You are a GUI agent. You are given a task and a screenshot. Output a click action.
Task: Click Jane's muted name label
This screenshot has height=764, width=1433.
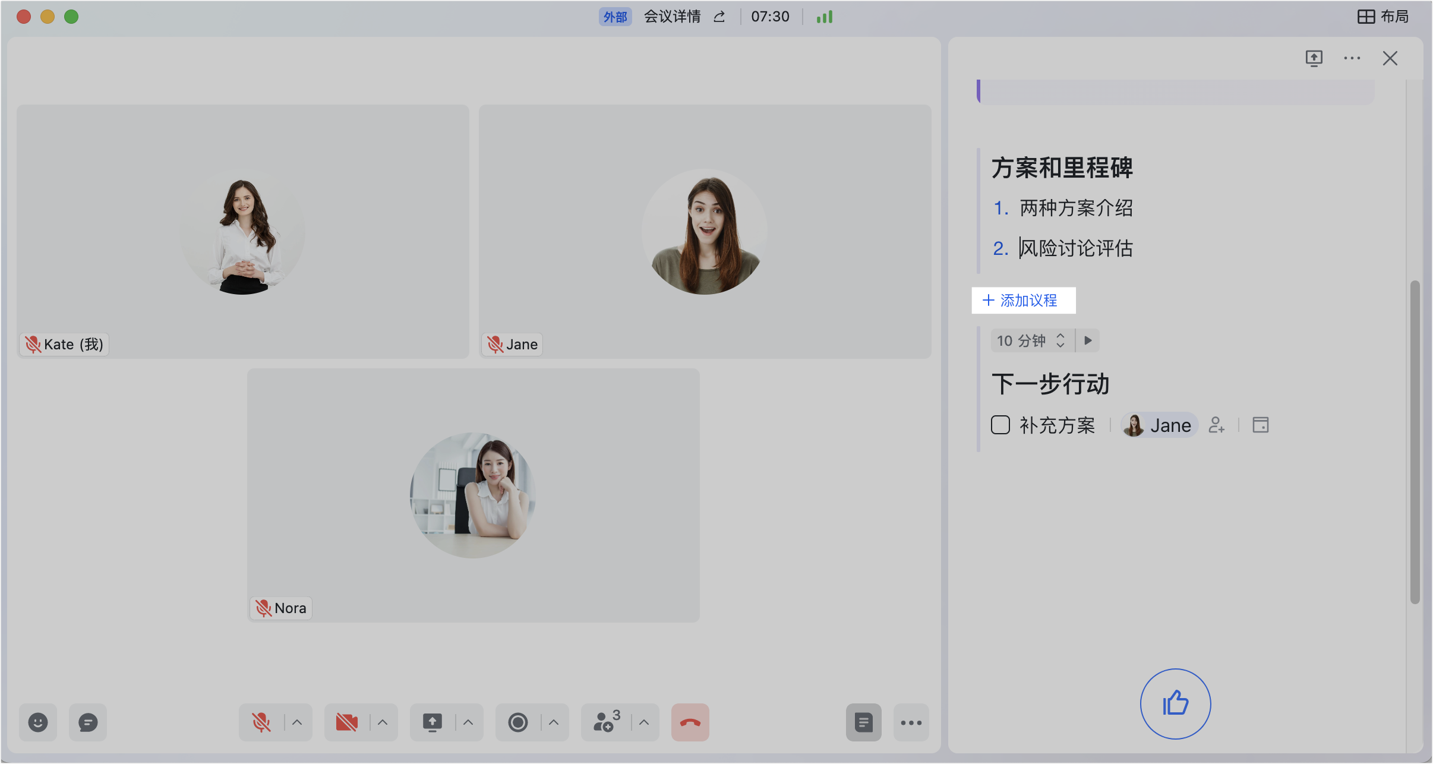click(512, 345)
